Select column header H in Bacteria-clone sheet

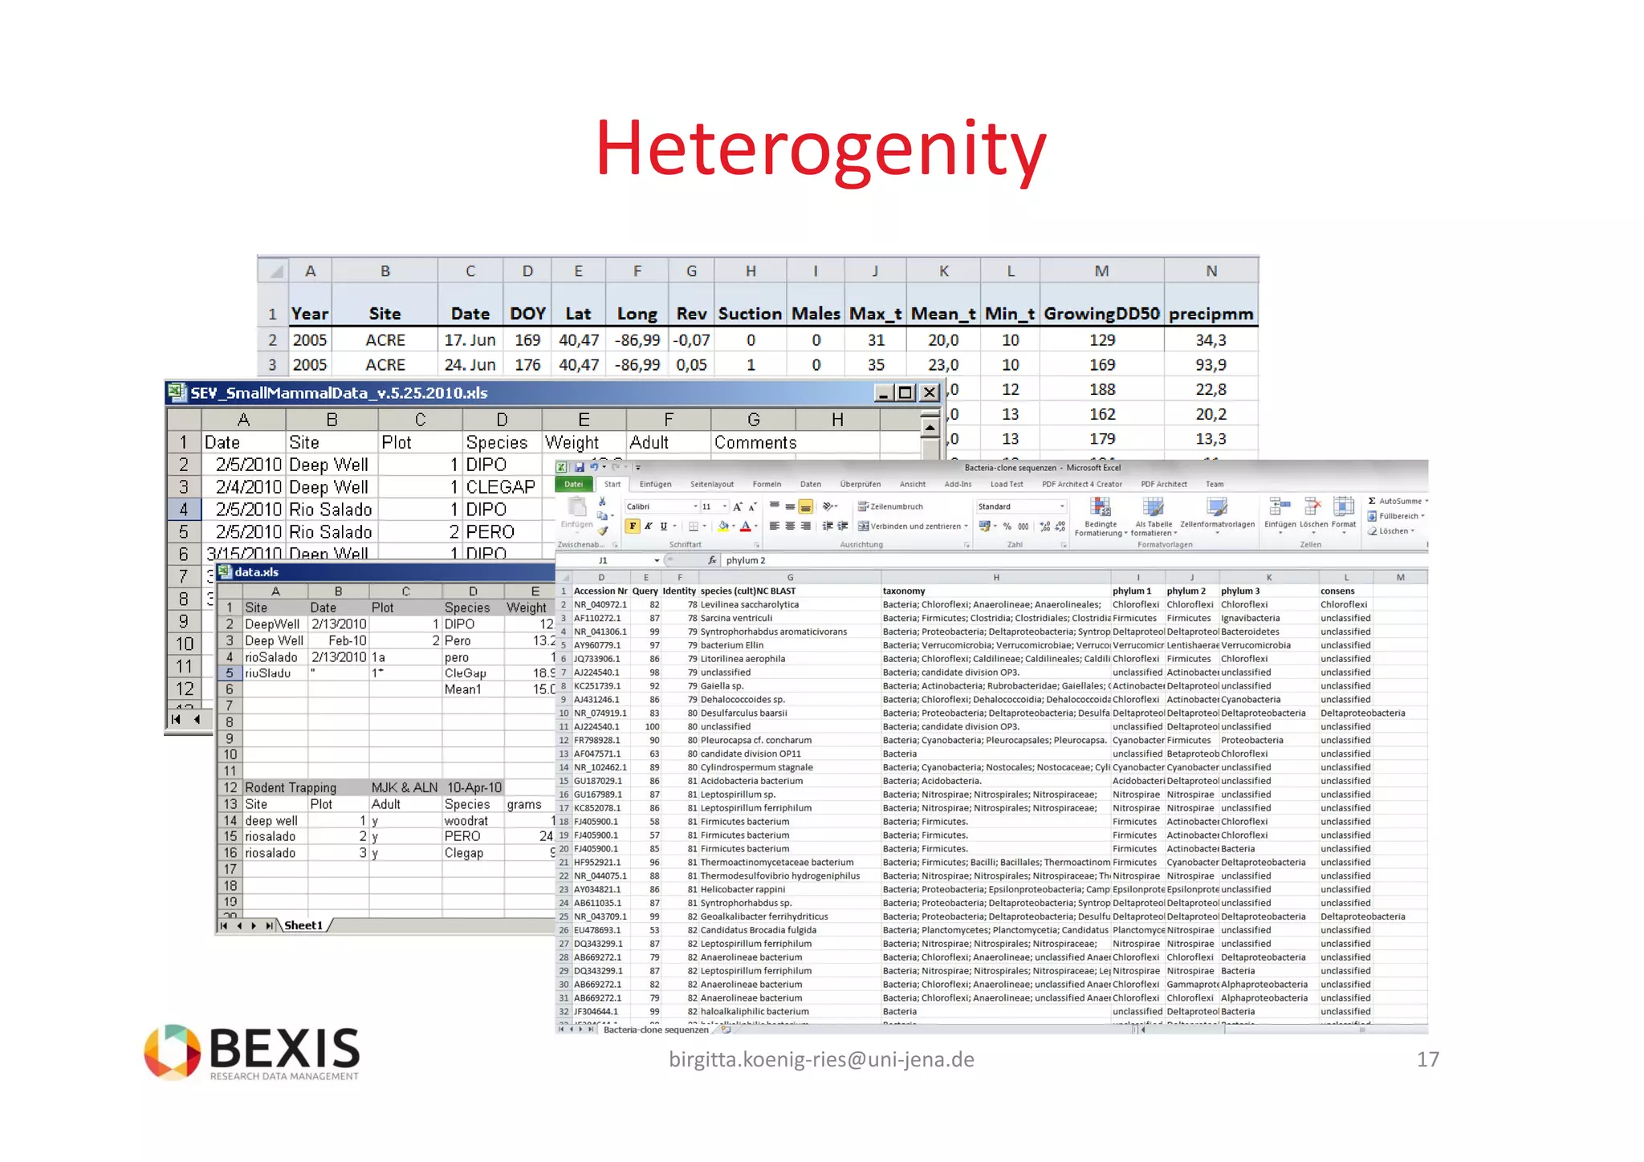click(995, 577)
